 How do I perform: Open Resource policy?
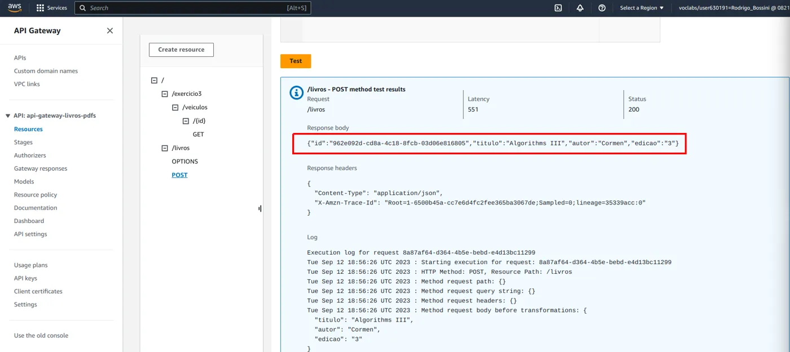coord(36,195)
